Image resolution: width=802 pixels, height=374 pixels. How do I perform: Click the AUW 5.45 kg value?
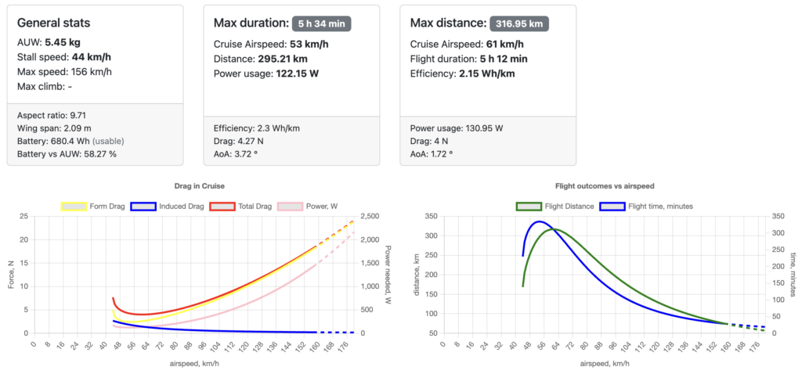(x=63, y=43)
